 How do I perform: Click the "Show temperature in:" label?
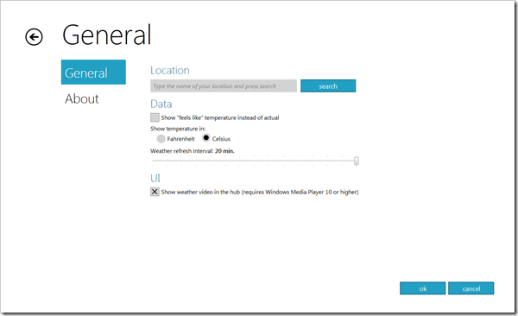(178, 129)
